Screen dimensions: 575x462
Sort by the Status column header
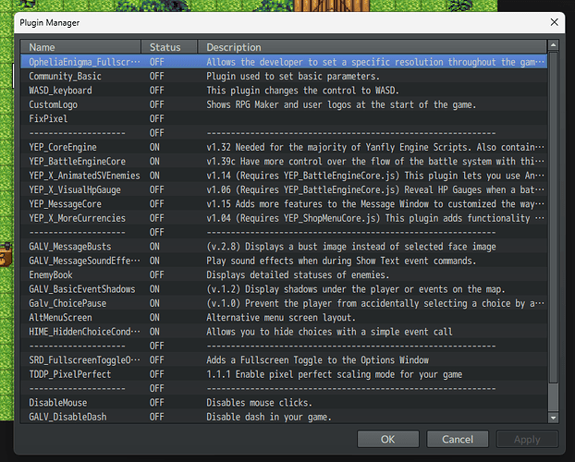tap(169, 47)
